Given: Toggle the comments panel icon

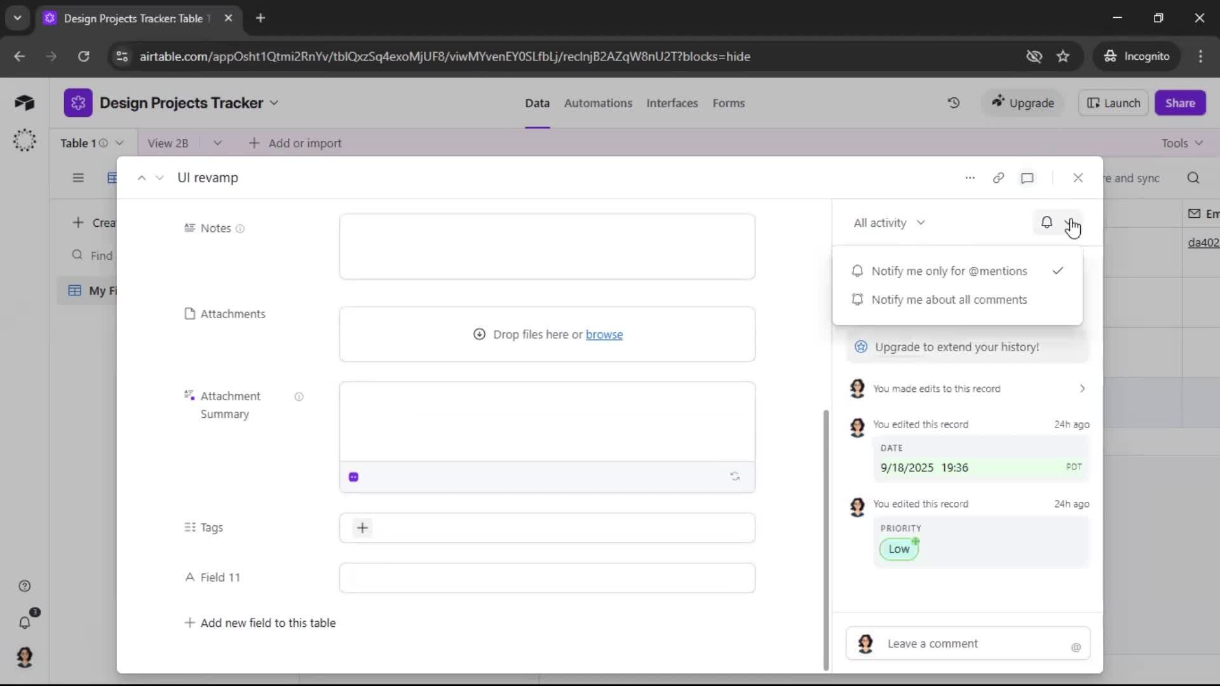Looking at the screenshot, I should pos(1027,178).
